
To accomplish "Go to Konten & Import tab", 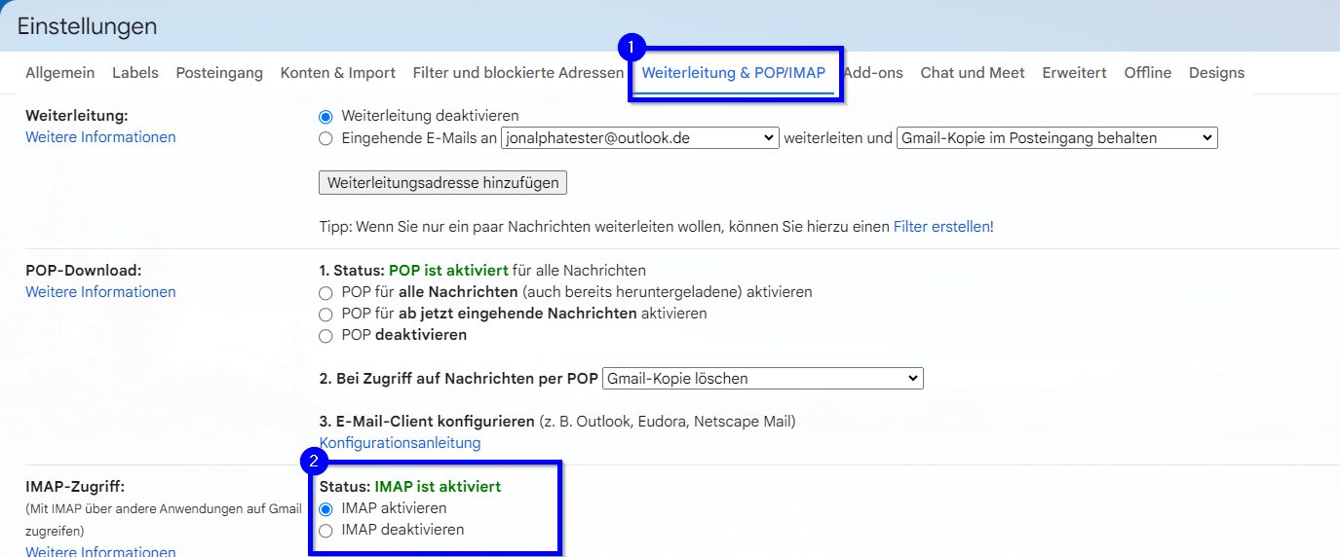I will pos(337,73).
